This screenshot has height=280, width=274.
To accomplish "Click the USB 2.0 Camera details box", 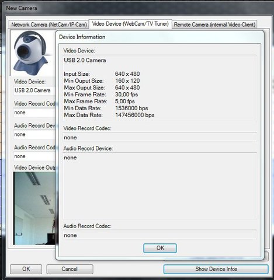I will [159, 88].
